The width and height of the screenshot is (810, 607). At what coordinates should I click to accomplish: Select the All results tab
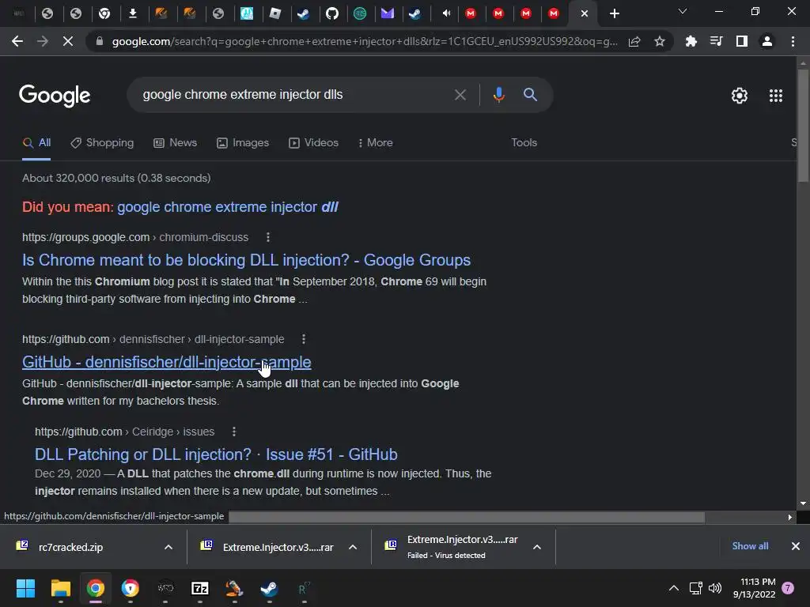coord(36,143)
